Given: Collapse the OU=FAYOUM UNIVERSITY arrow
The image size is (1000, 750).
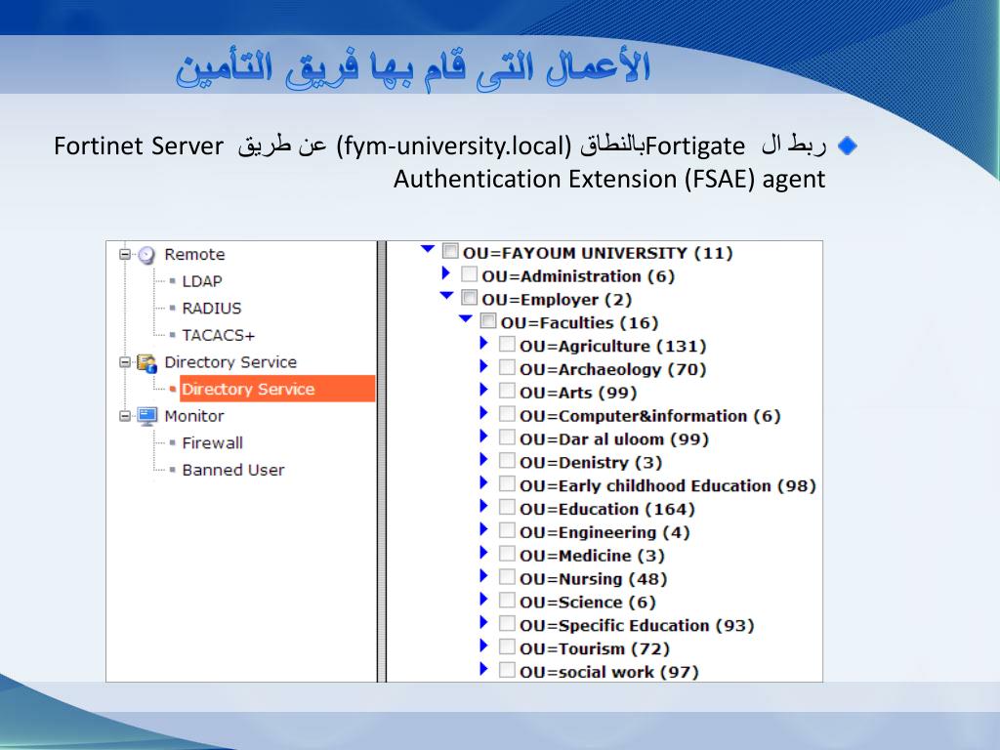Looking at the screenshot, I should pos(428,249).
